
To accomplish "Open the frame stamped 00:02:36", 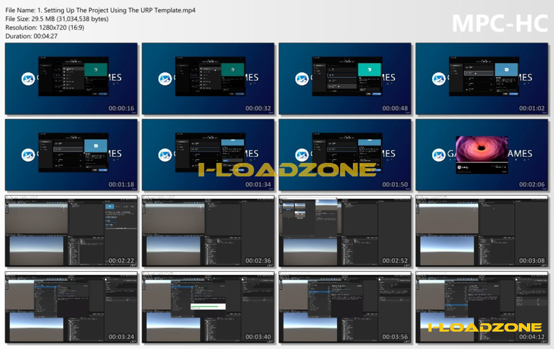I will point(207,231).
